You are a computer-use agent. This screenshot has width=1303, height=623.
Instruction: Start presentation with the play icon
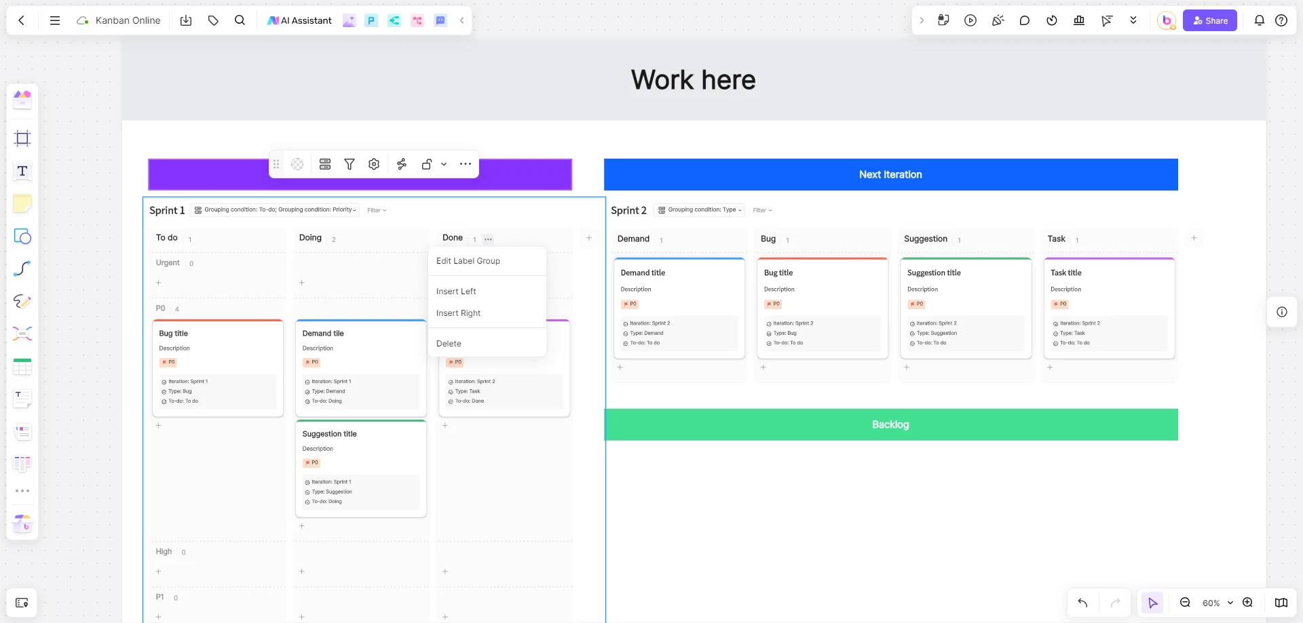[970, 20]
